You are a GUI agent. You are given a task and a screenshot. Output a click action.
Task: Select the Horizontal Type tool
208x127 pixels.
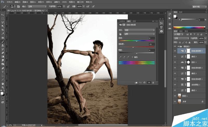[3, 72]
